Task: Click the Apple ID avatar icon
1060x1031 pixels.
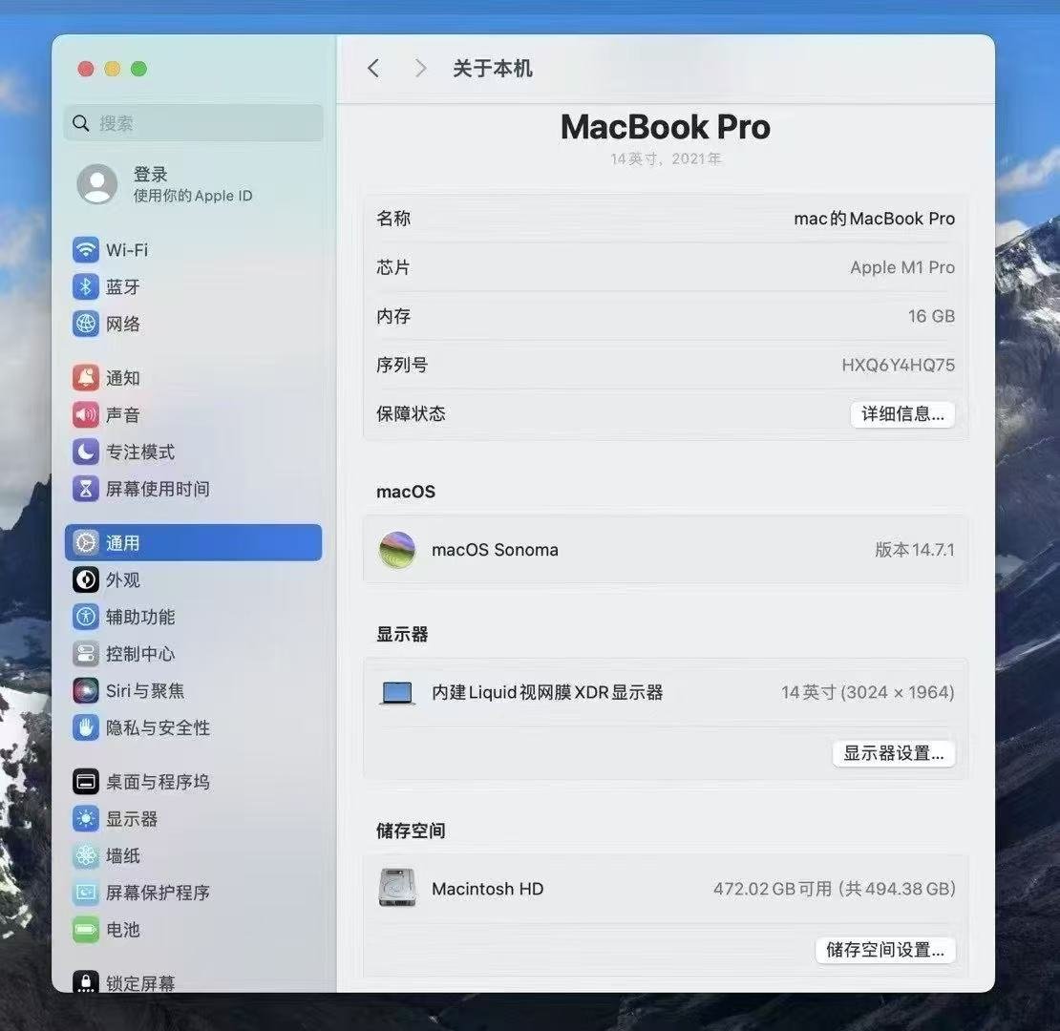Action: tap(97, 184)
